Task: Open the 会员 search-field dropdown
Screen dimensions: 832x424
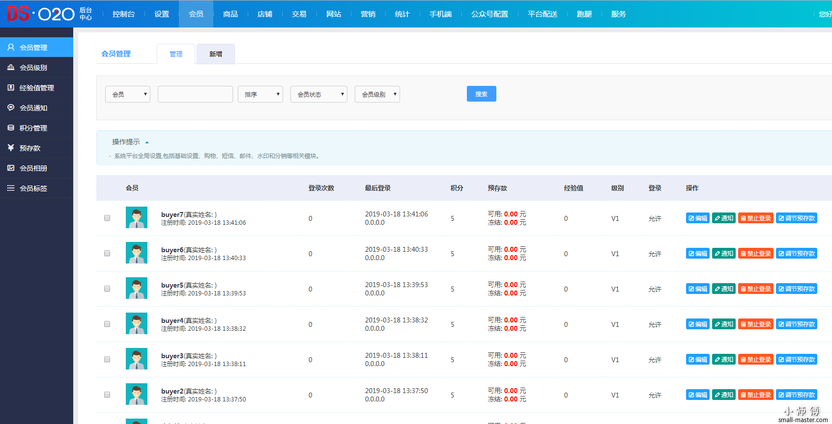Action: (x=128, y=94)
